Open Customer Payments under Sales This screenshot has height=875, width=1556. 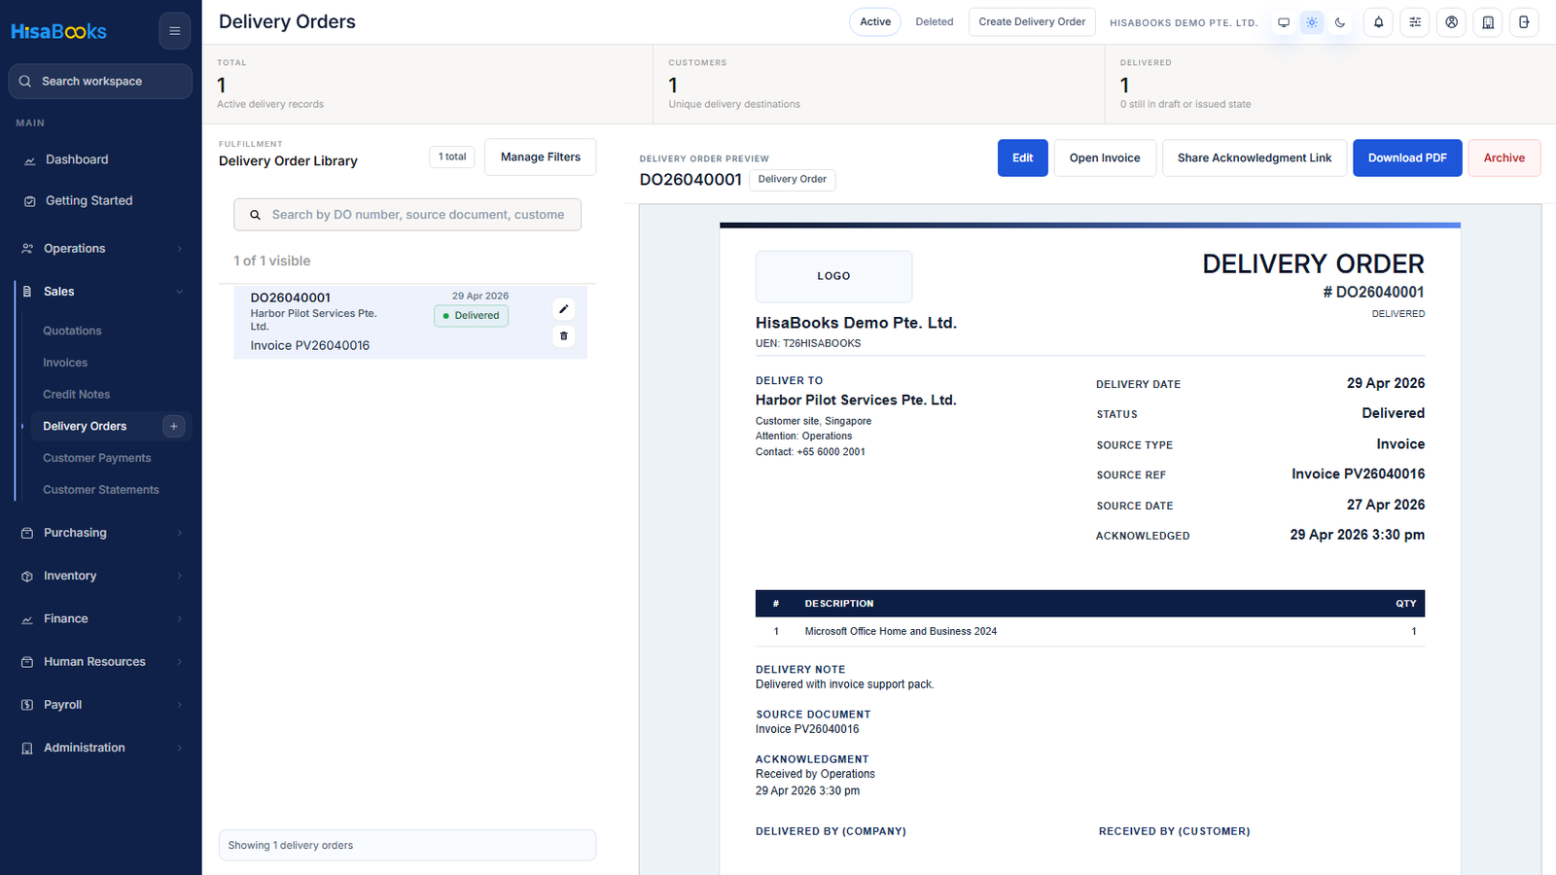click(97, 458)
